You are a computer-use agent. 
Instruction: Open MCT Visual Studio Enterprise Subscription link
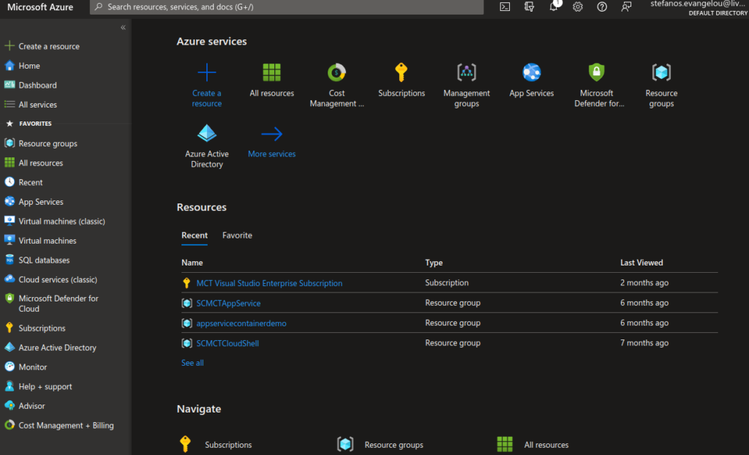point(269,283)
